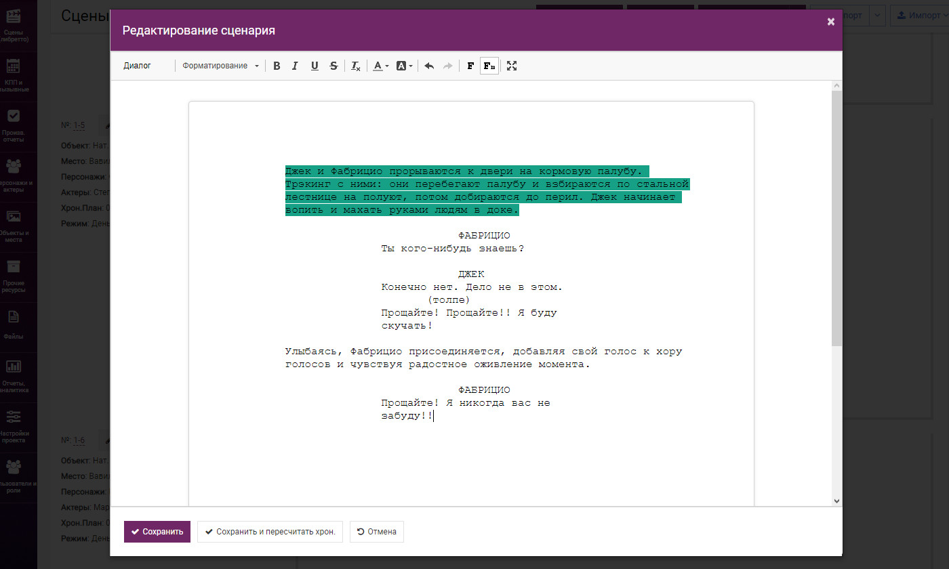This screenshot has width=949, height=569.
Task: Click the background color A icon
Action: 401,66
